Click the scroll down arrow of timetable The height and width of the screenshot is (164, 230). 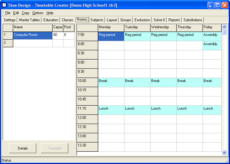click(x=224, y=152)
